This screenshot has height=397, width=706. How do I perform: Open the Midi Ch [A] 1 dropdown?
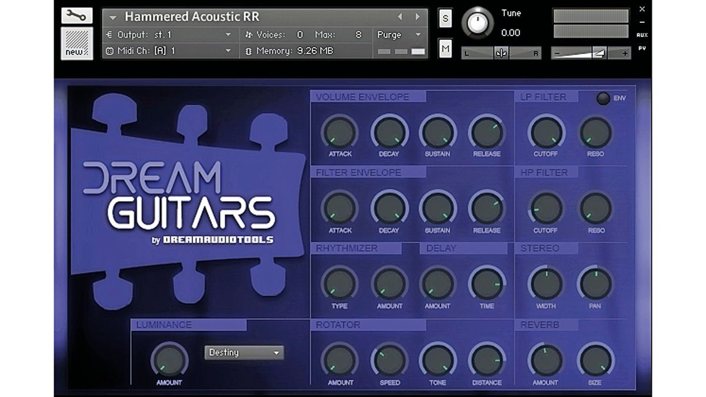point(169,51)
